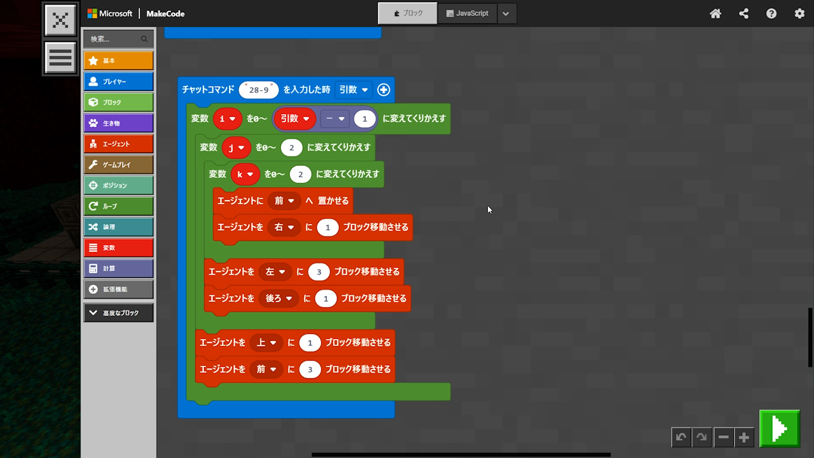
Task: Click the green play/run button
Action: pos(780,428)
